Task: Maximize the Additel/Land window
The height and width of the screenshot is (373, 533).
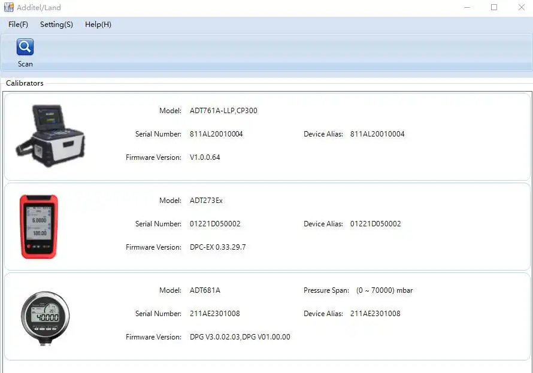Action: pyautogui.click(x=494, y=8)
